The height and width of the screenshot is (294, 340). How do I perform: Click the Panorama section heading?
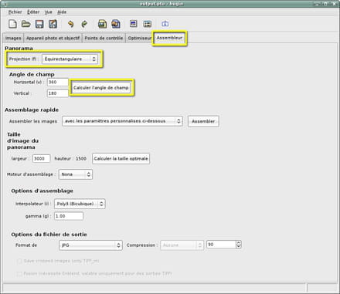[x=19, y=48]
